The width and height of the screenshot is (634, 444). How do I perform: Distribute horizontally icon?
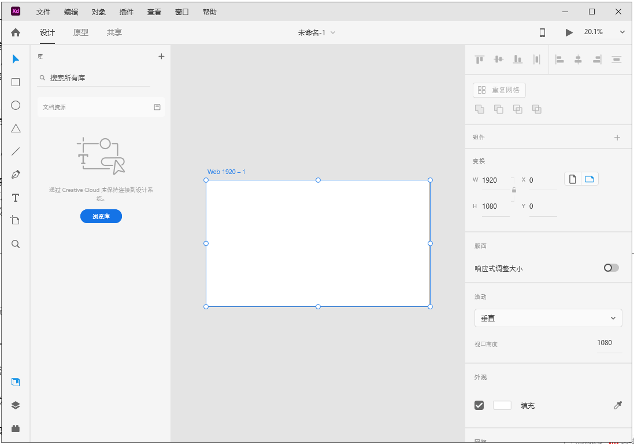[x=536, y=60]
